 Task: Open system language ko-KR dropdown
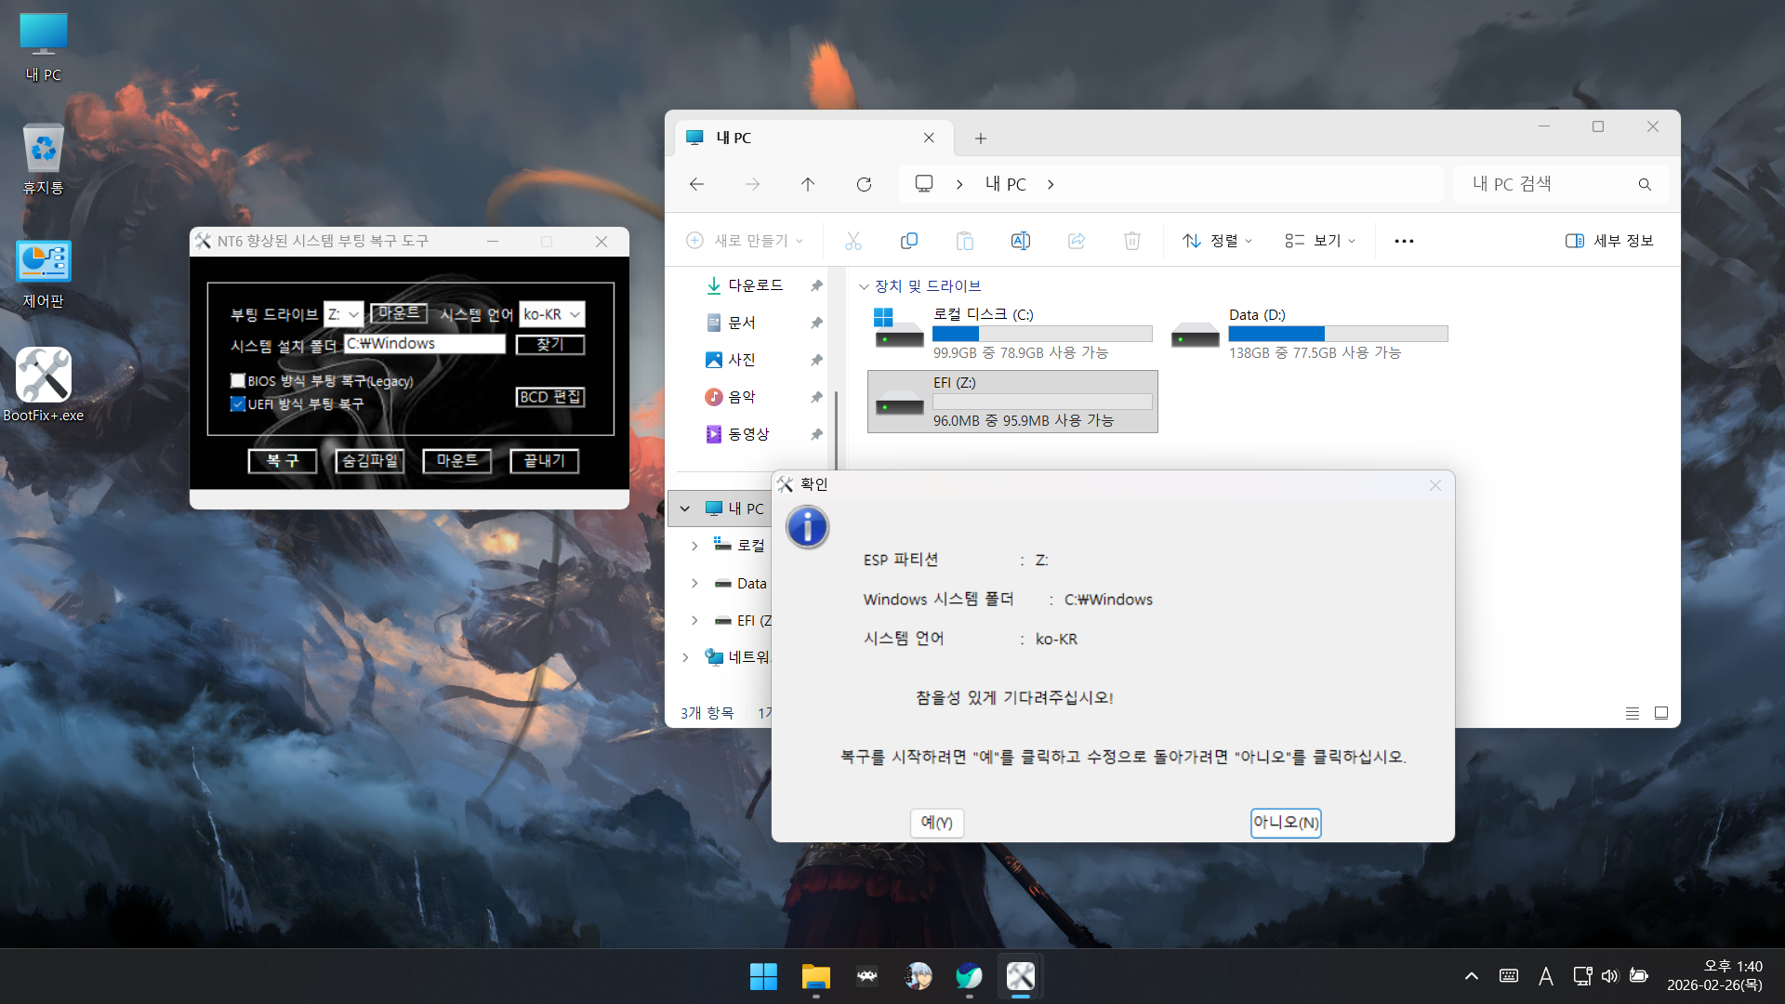click(552, 314)
